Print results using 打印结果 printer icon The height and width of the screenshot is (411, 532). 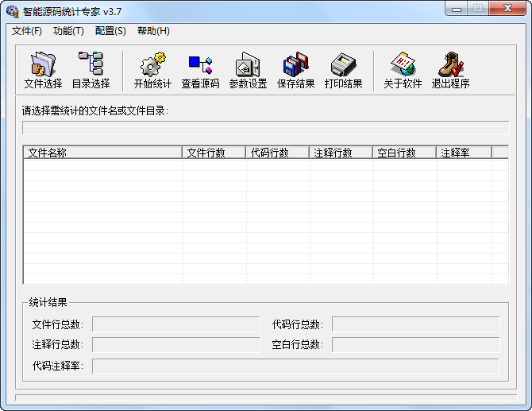click(x=343, y=71)
